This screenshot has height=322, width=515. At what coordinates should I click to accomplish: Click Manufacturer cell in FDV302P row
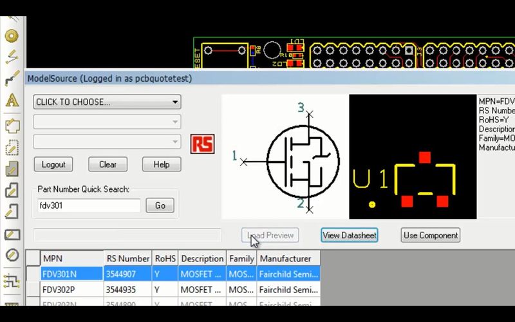(x=288, y=289)
